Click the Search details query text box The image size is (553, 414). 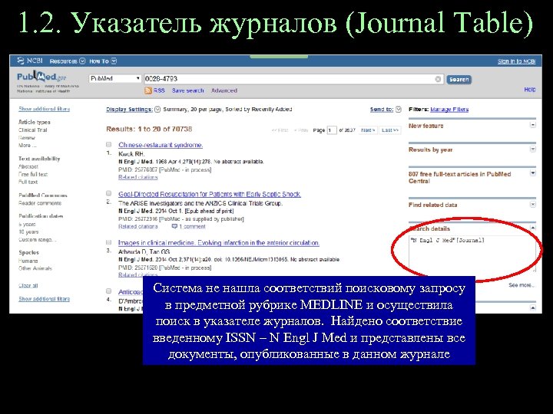click(x=472, y=254)
